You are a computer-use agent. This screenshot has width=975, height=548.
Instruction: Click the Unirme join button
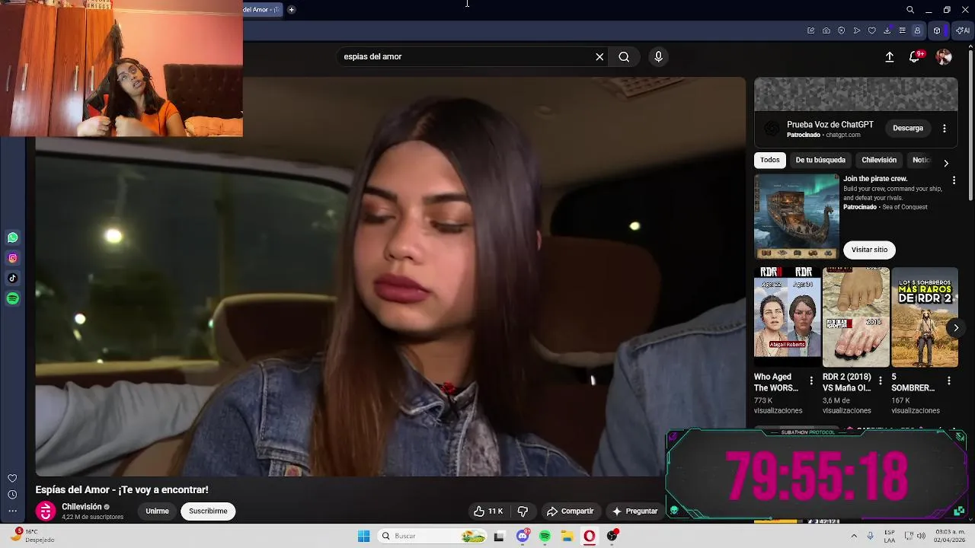157,511
